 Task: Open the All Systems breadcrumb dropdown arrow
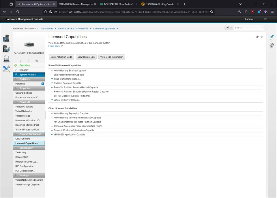pos(55,29)
